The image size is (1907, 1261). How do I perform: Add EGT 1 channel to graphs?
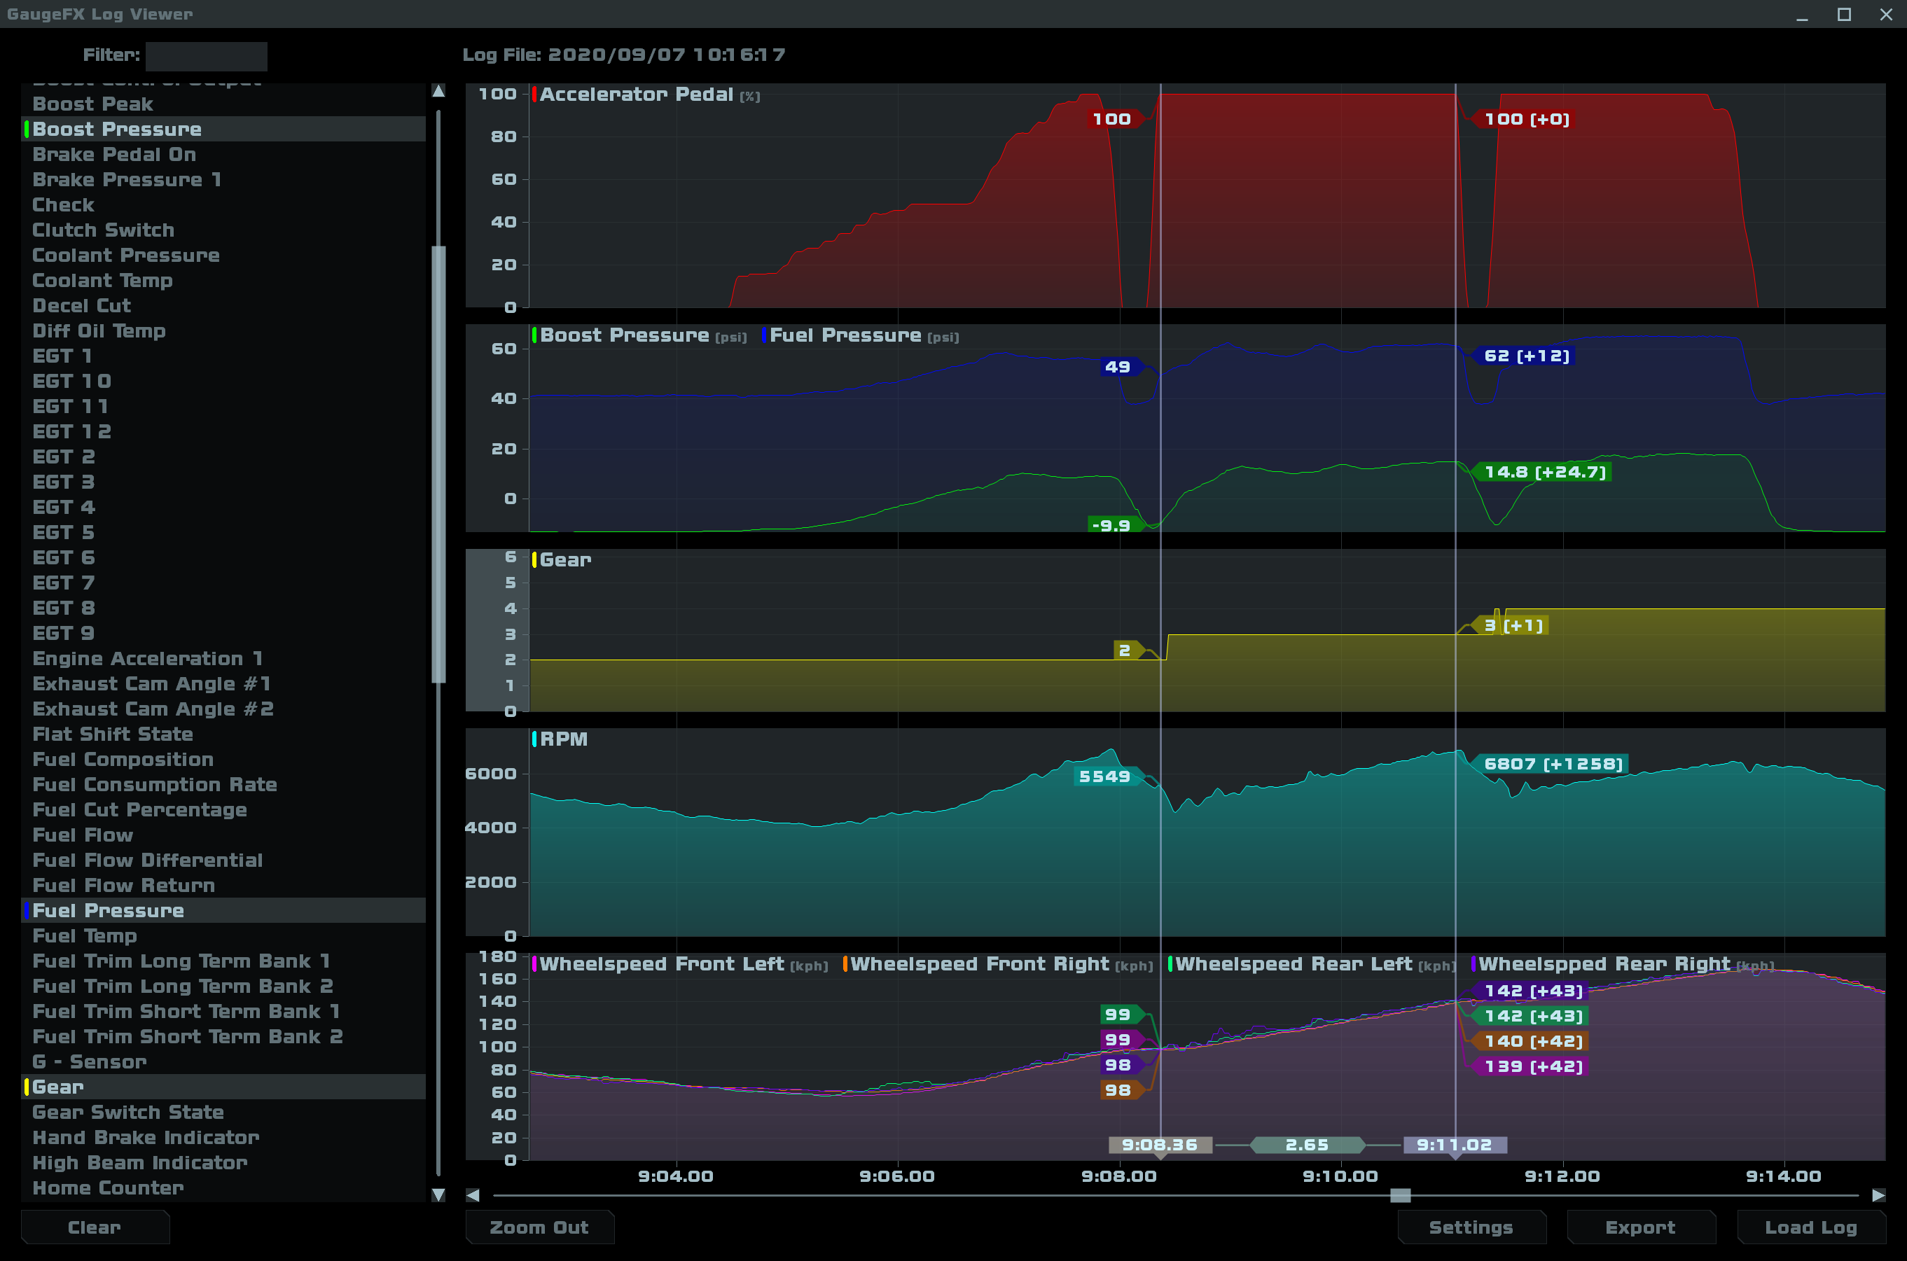coord(62,356)
